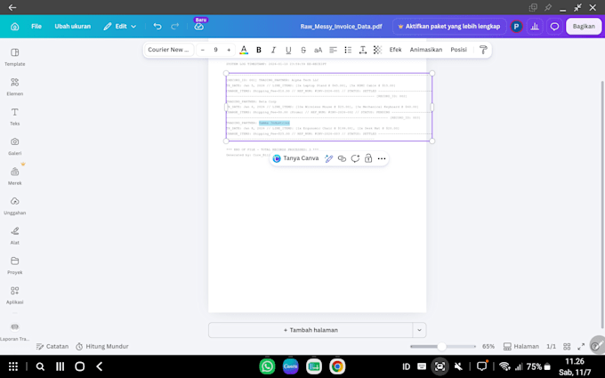Image resolution: width=605 pixels, height=378 pixels.
Task: Open the Courier New font dropdown
Action: [x=169, y=50]
